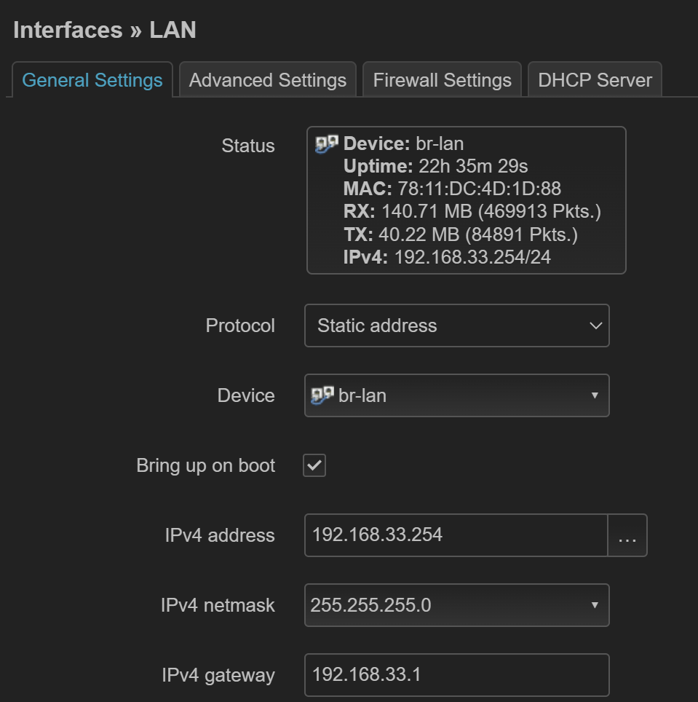Screen dimensions: 698x702
Task: Click the "Bring up on boot" label text
Action: tap(205, 466)
